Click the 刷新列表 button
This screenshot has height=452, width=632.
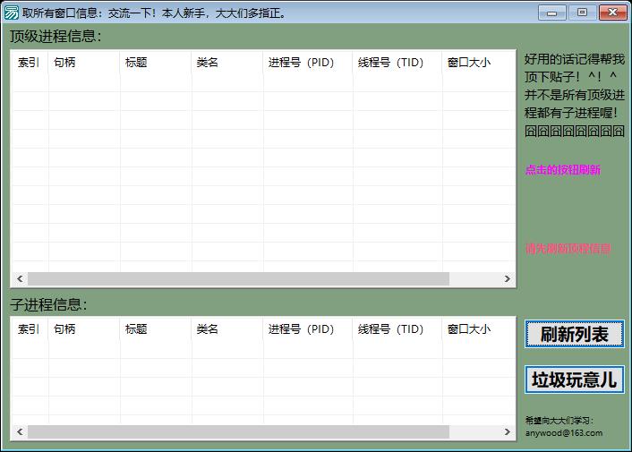click(575, 334)
